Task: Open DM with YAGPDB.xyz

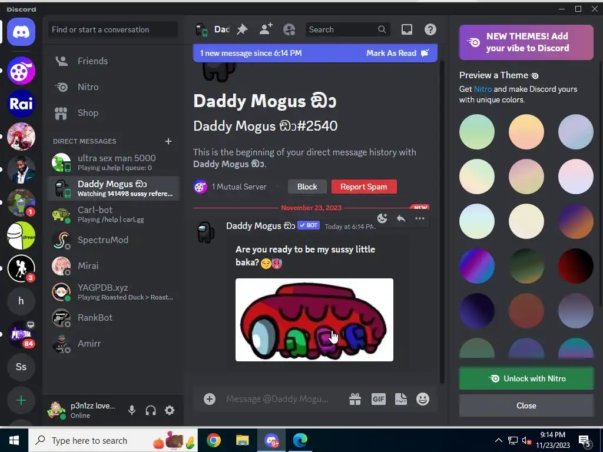Action: [x=113, y=292]
